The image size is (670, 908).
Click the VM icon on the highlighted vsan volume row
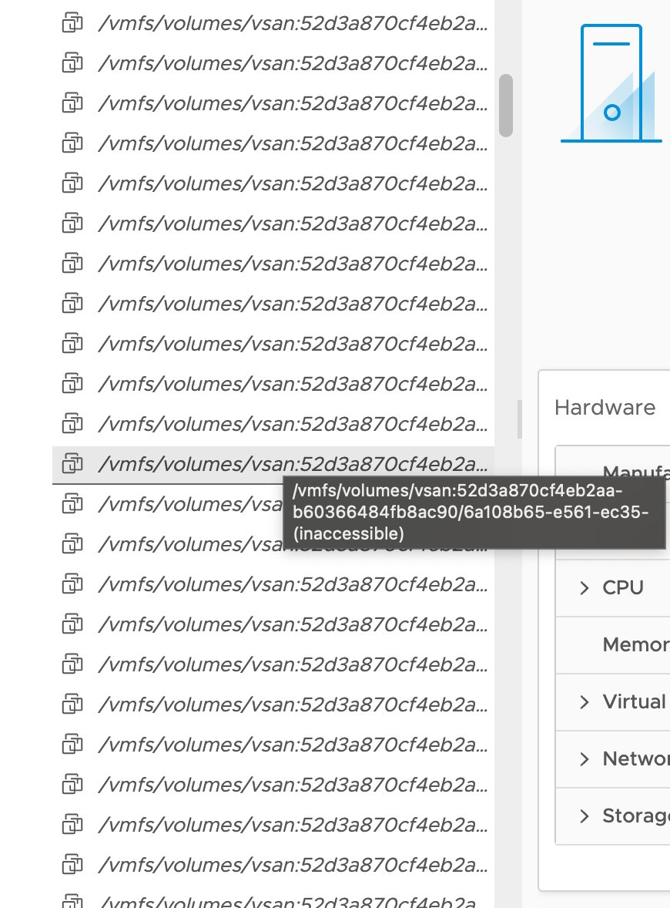(x=72, y=463)
